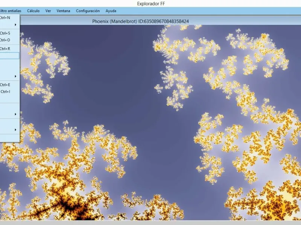Select the highlighted entry below Ctrl+R
The height and width of the screenshot is (225, 301).
(10, 55)
